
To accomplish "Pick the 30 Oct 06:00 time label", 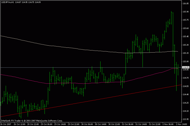I will [87, 124].
